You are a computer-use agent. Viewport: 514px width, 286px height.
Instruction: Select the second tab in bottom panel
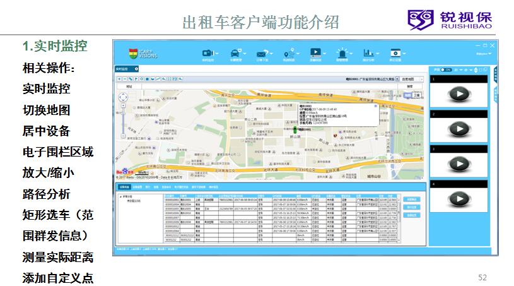click(137, 187)
